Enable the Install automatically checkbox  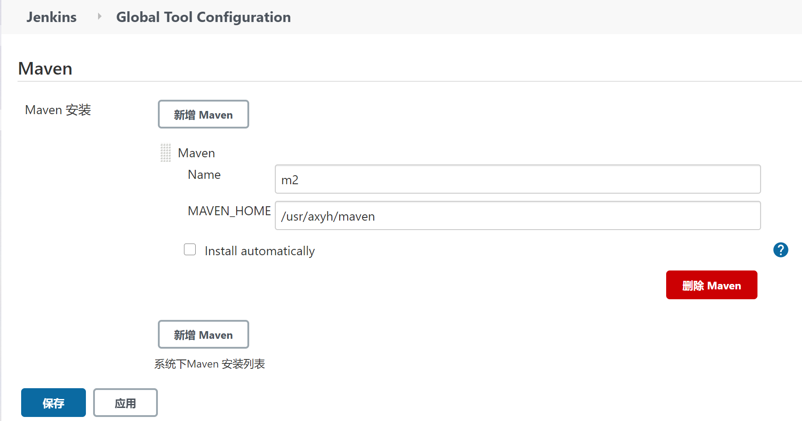190,249
